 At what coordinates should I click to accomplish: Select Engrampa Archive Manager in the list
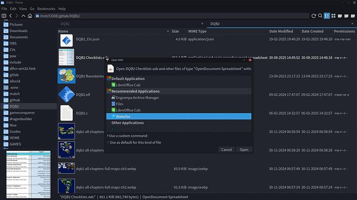click(x=137, y=97)
